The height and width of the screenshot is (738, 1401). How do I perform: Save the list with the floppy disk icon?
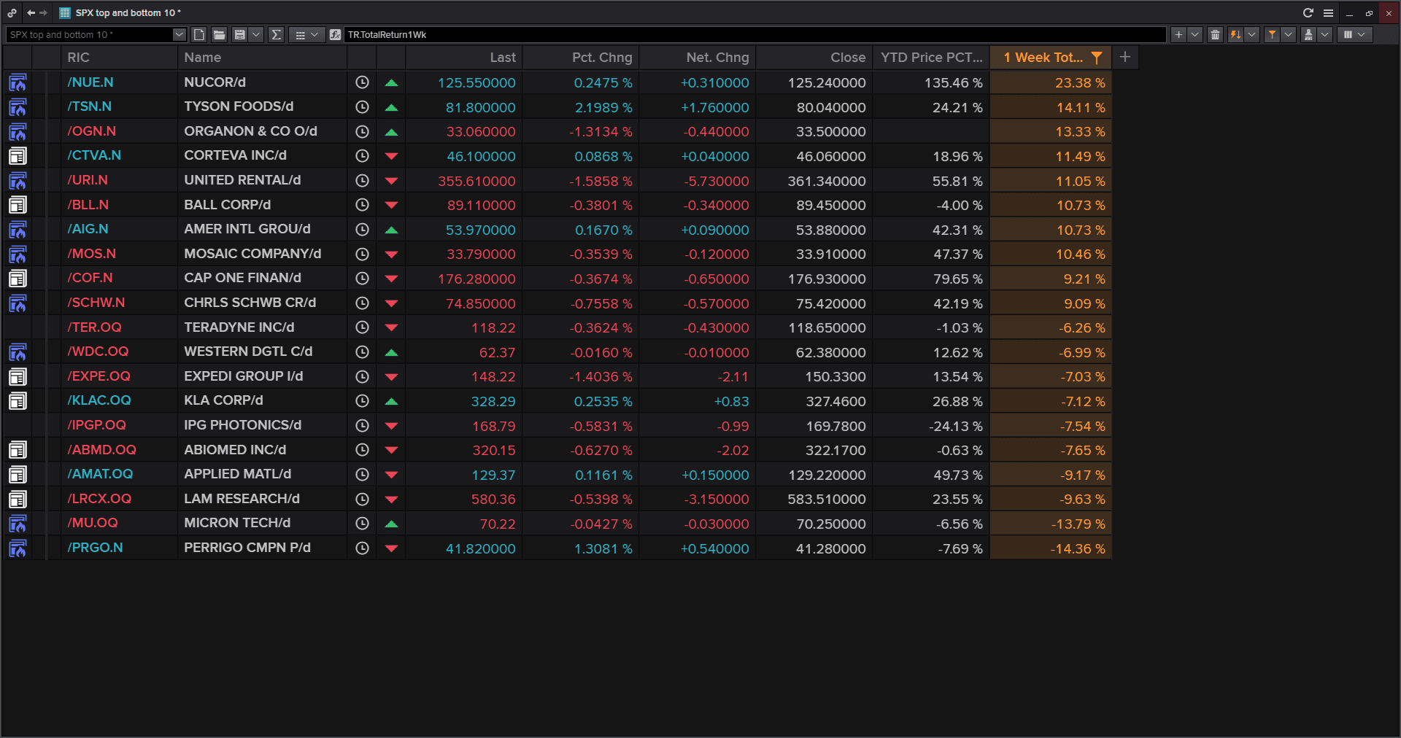point(239,34)
